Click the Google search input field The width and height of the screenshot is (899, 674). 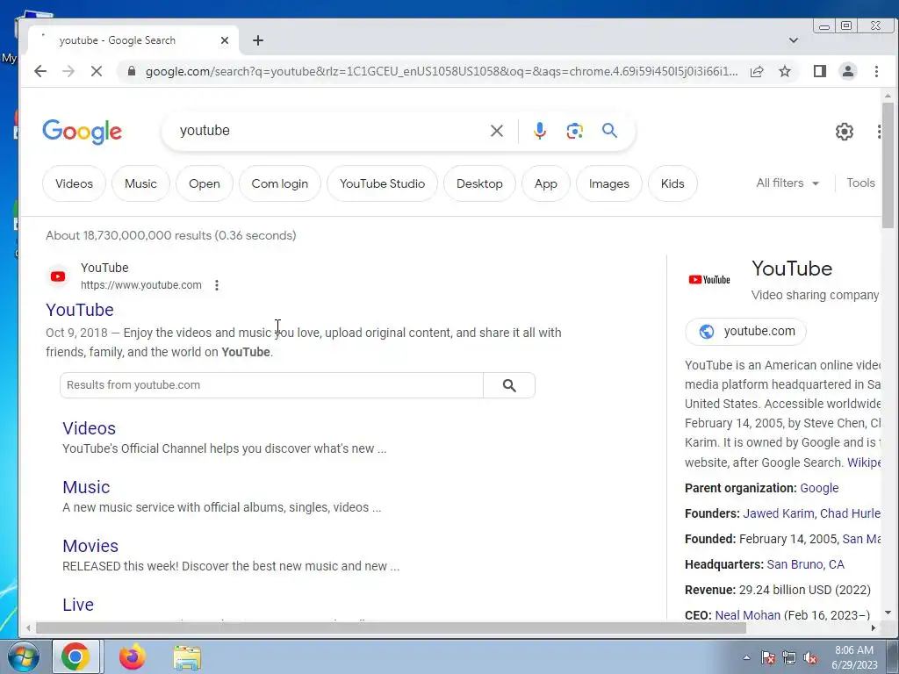point(330,131)
